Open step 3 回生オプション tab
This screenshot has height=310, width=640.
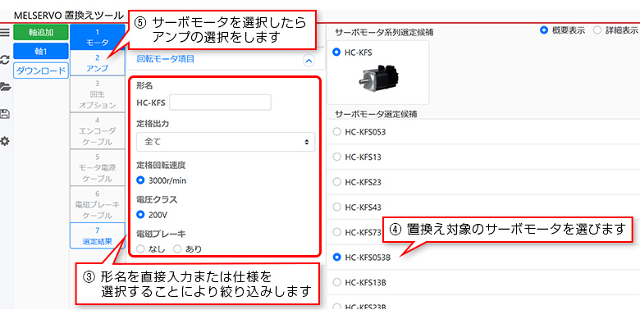(98, 94)
